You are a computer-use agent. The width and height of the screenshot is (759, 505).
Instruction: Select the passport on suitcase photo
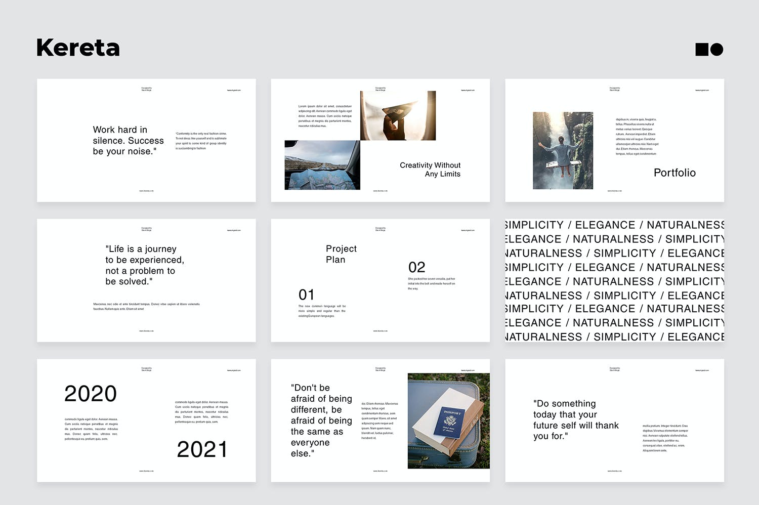click(448, 421)
